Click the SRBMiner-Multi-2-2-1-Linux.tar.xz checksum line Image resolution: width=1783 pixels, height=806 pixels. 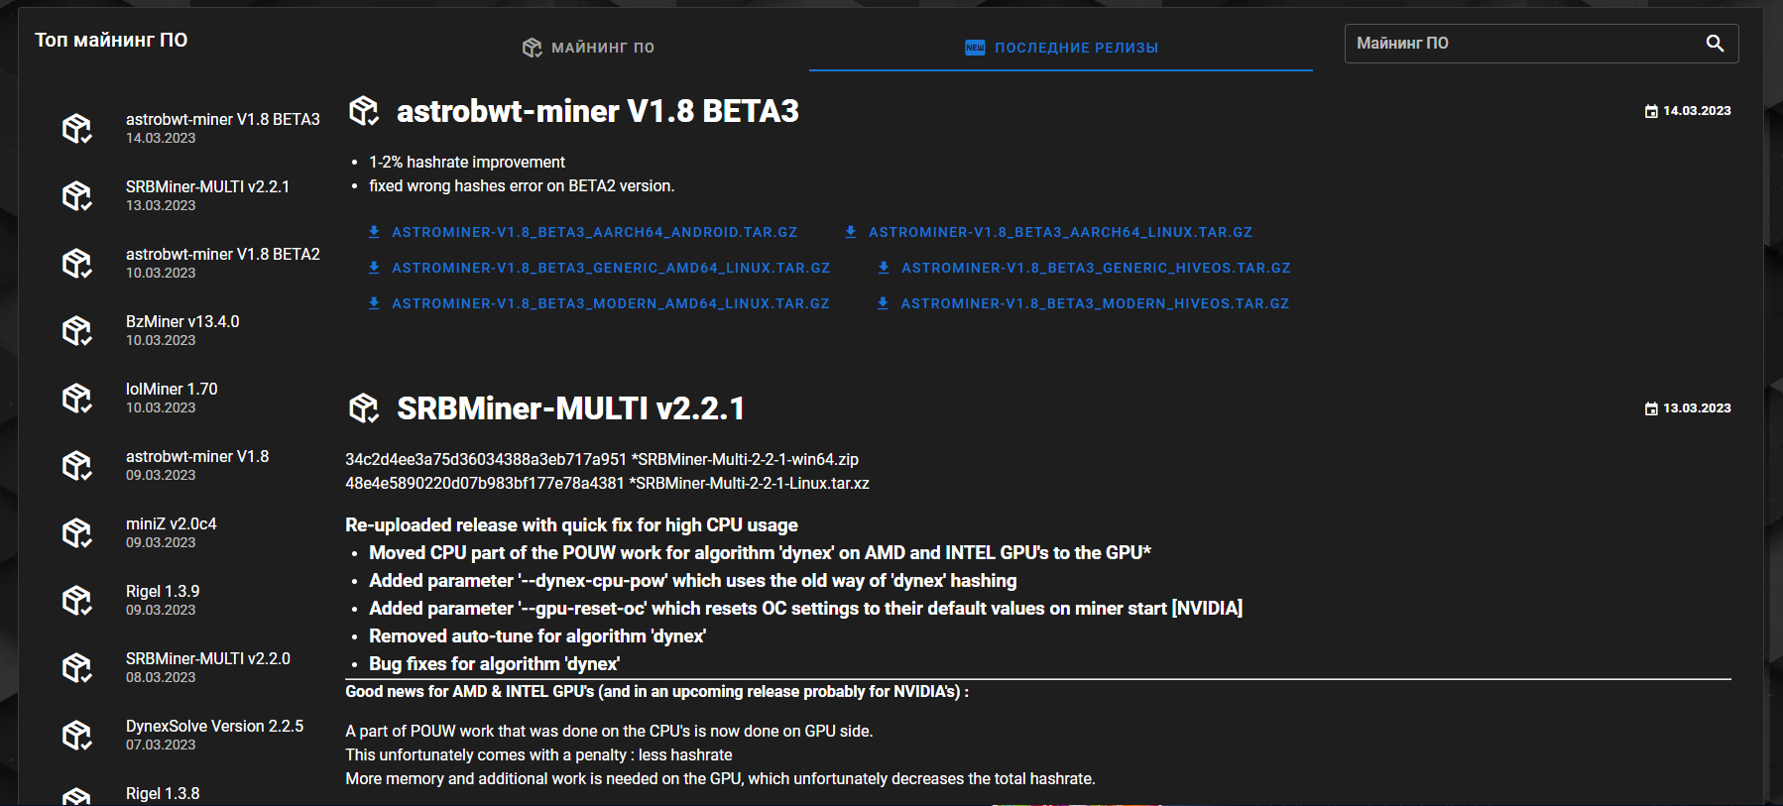coord(607,483)
